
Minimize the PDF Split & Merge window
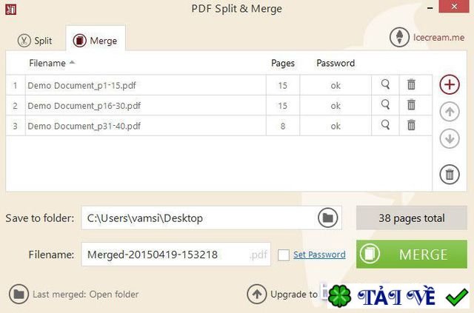pos(430,8)
